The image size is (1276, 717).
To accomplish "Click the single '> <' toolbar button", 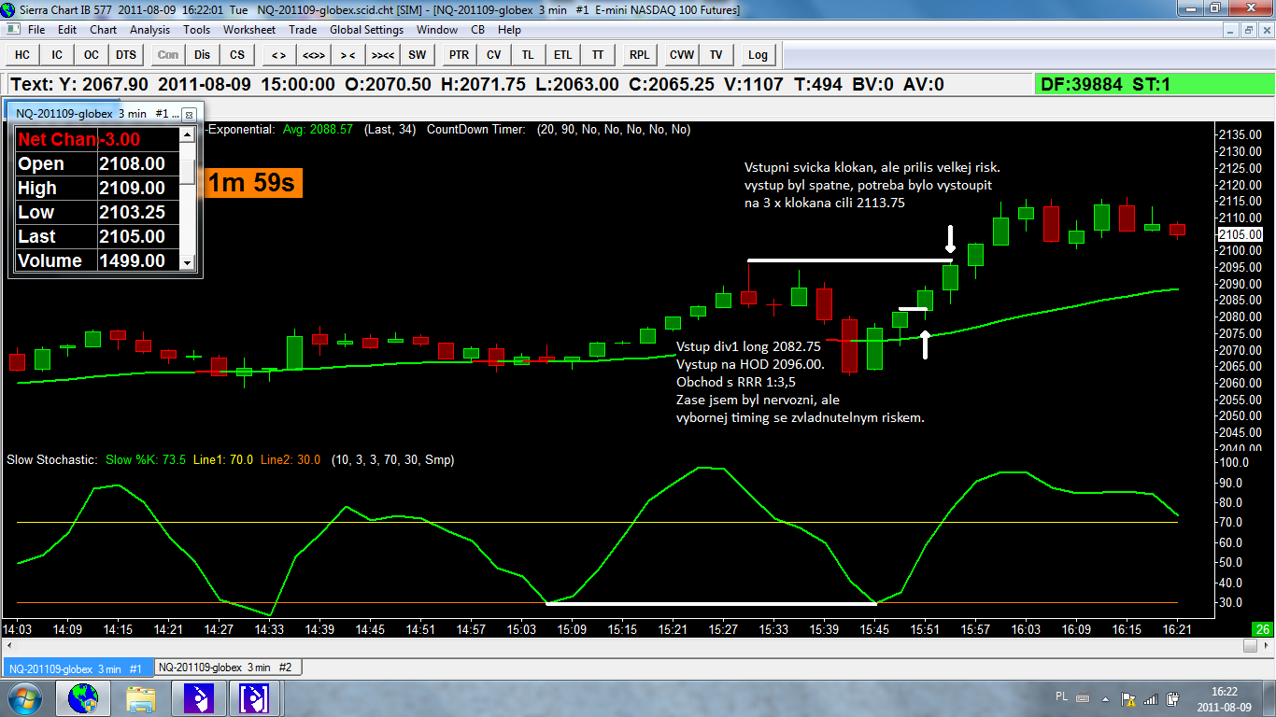I will (x=348, y=55).
